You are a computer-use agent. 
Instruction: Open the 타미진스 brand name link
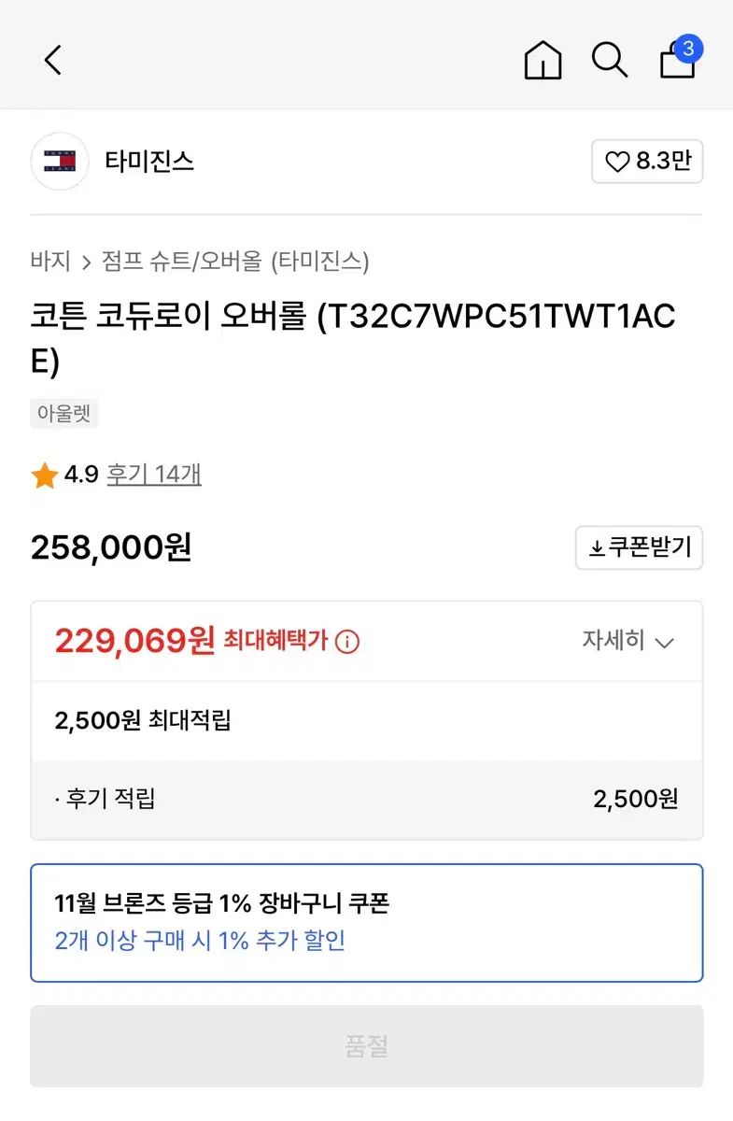coord(149,162)
